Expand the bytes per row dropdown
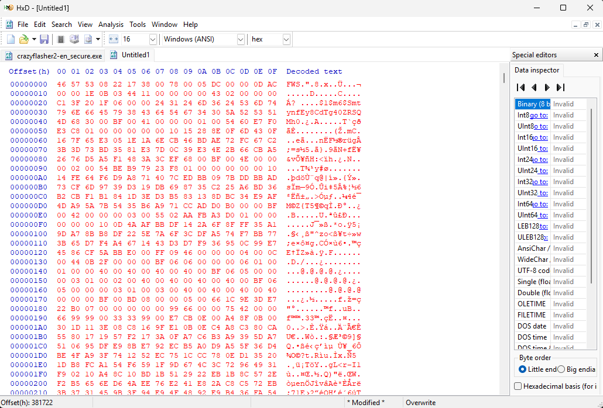 pyautogui.click(x=153, y=39)
